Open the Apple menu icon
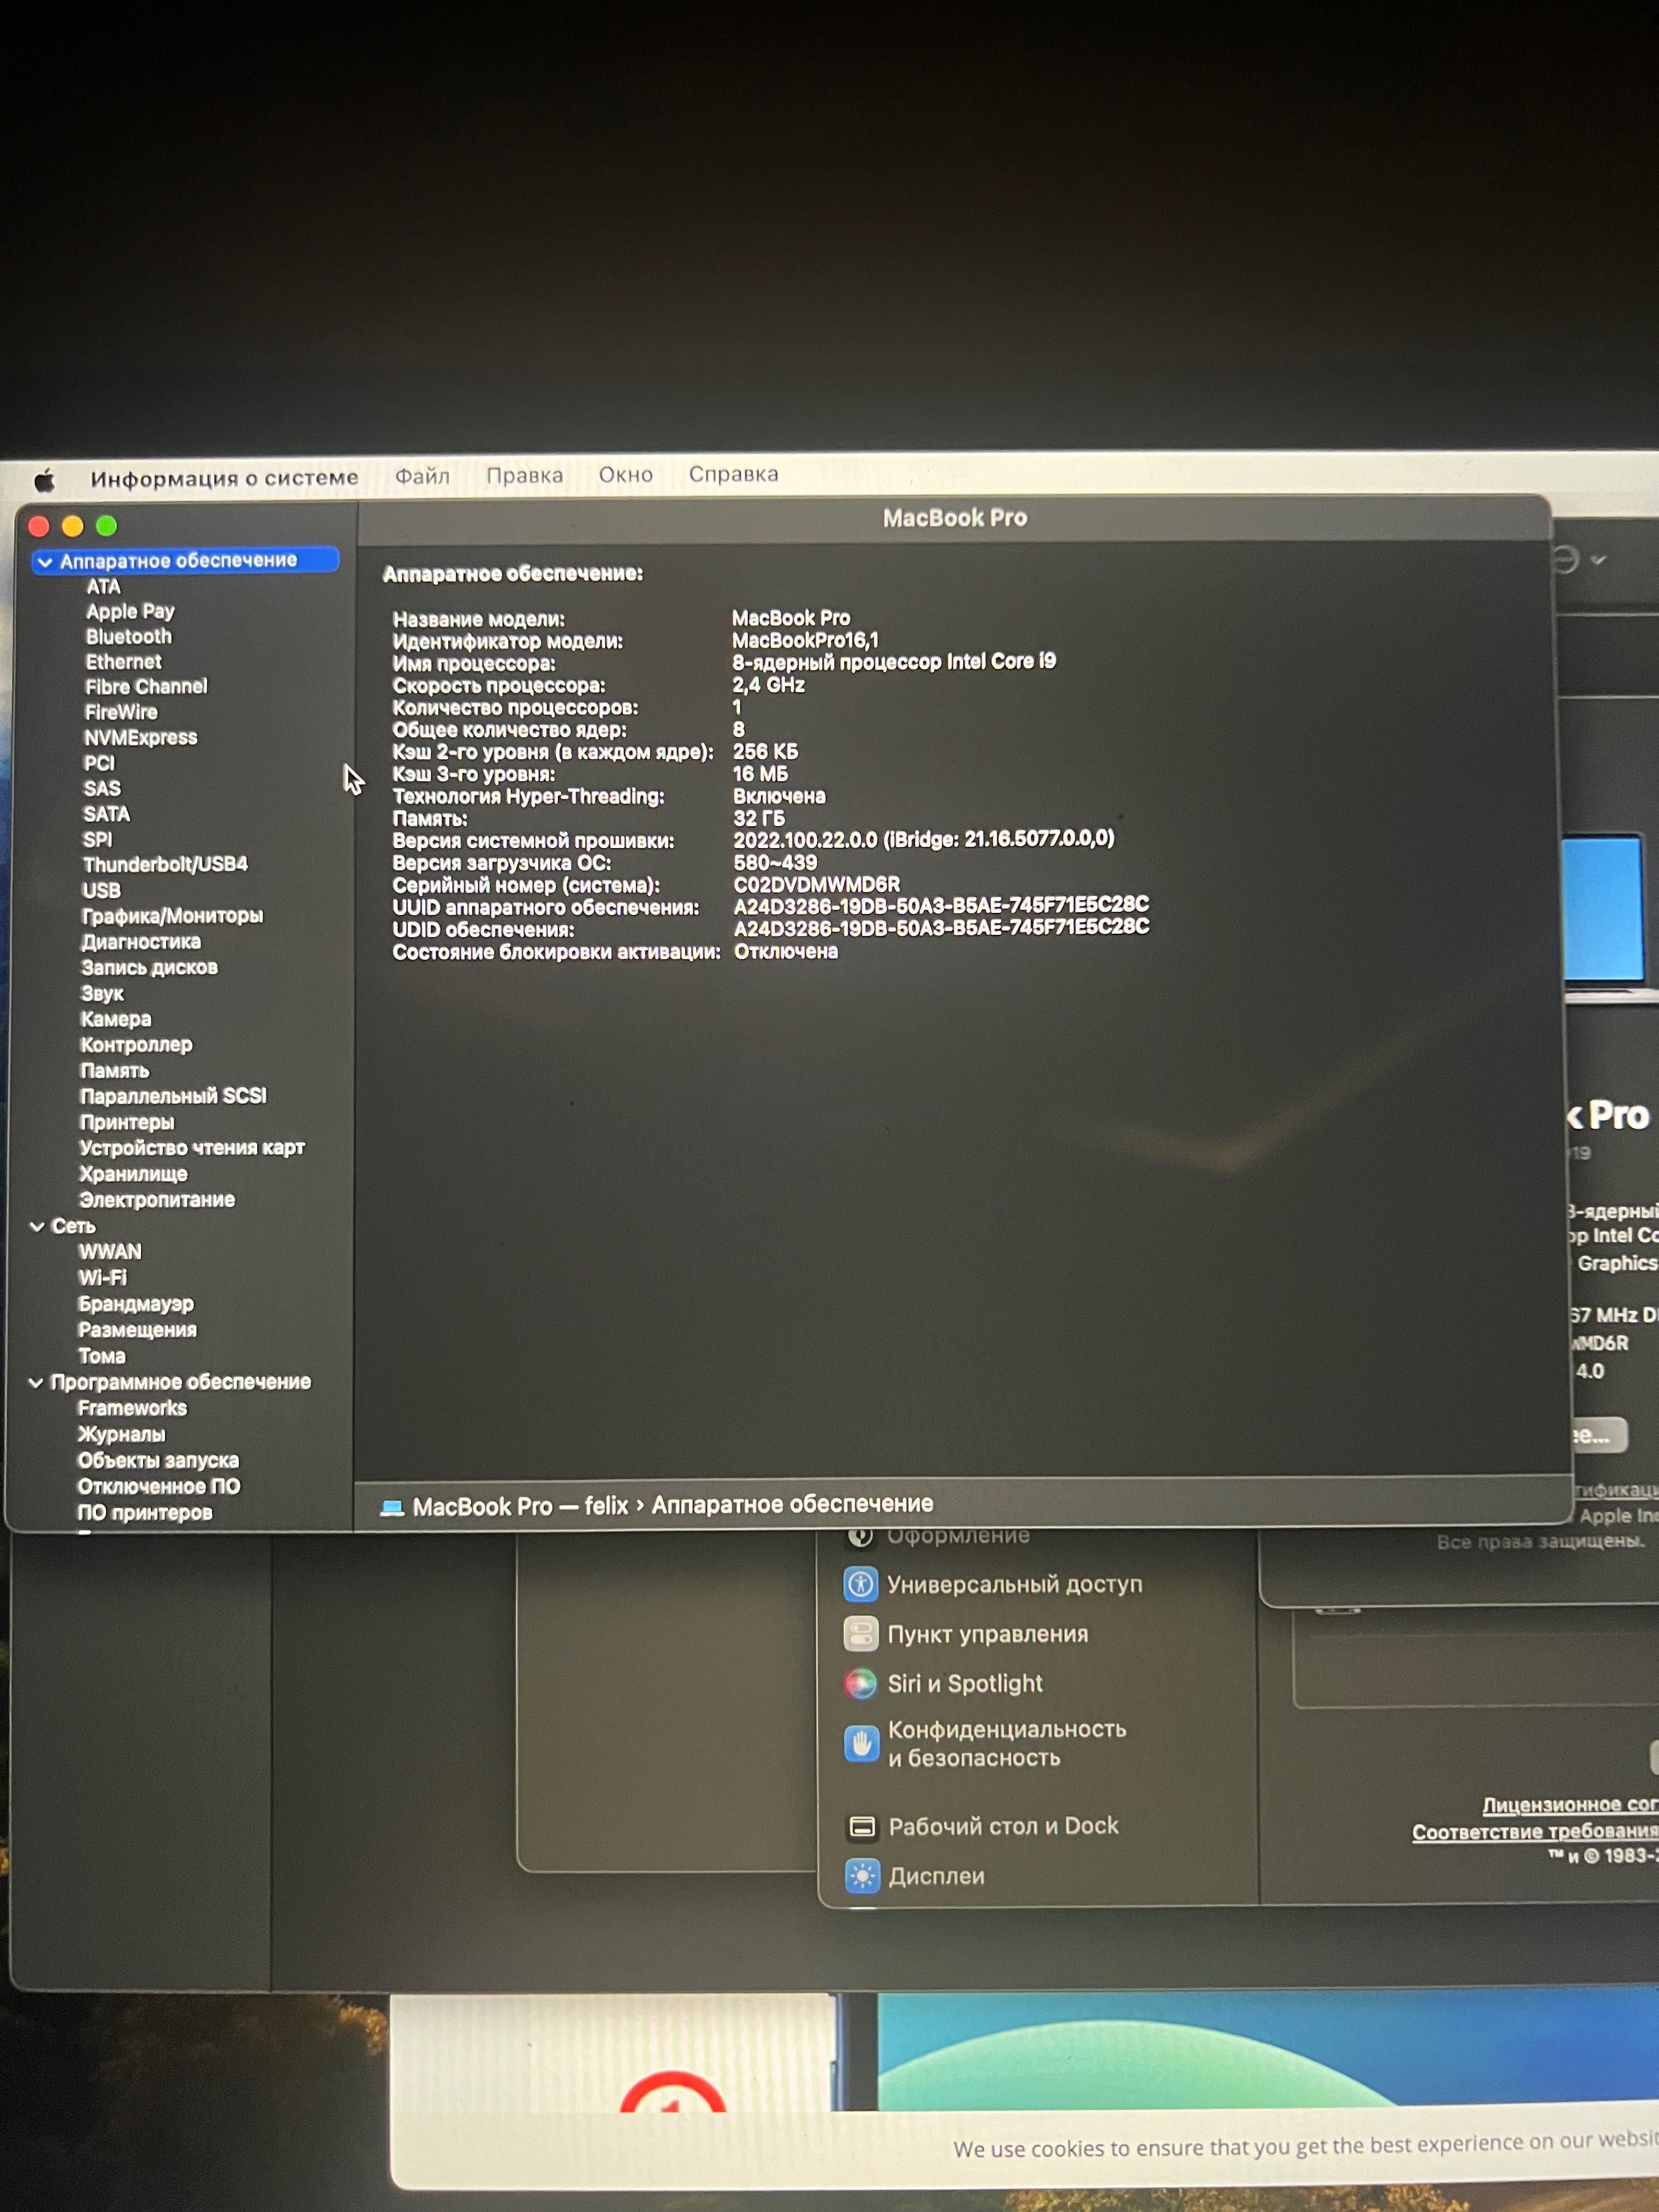Viewport: 1659px width, 2212px height. 44,481
